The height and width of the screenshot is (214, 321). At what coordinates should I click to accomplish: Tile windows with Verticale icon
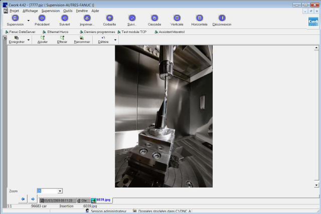[x=177, y=18]
